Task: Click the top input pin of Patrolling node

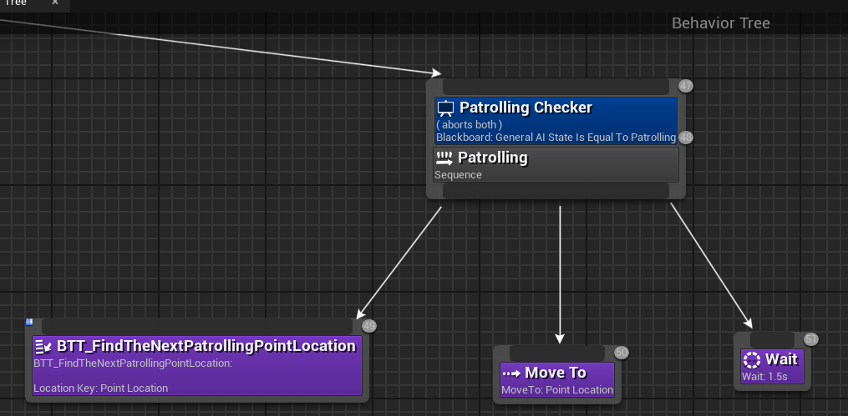Action: (x=556, y=87)
